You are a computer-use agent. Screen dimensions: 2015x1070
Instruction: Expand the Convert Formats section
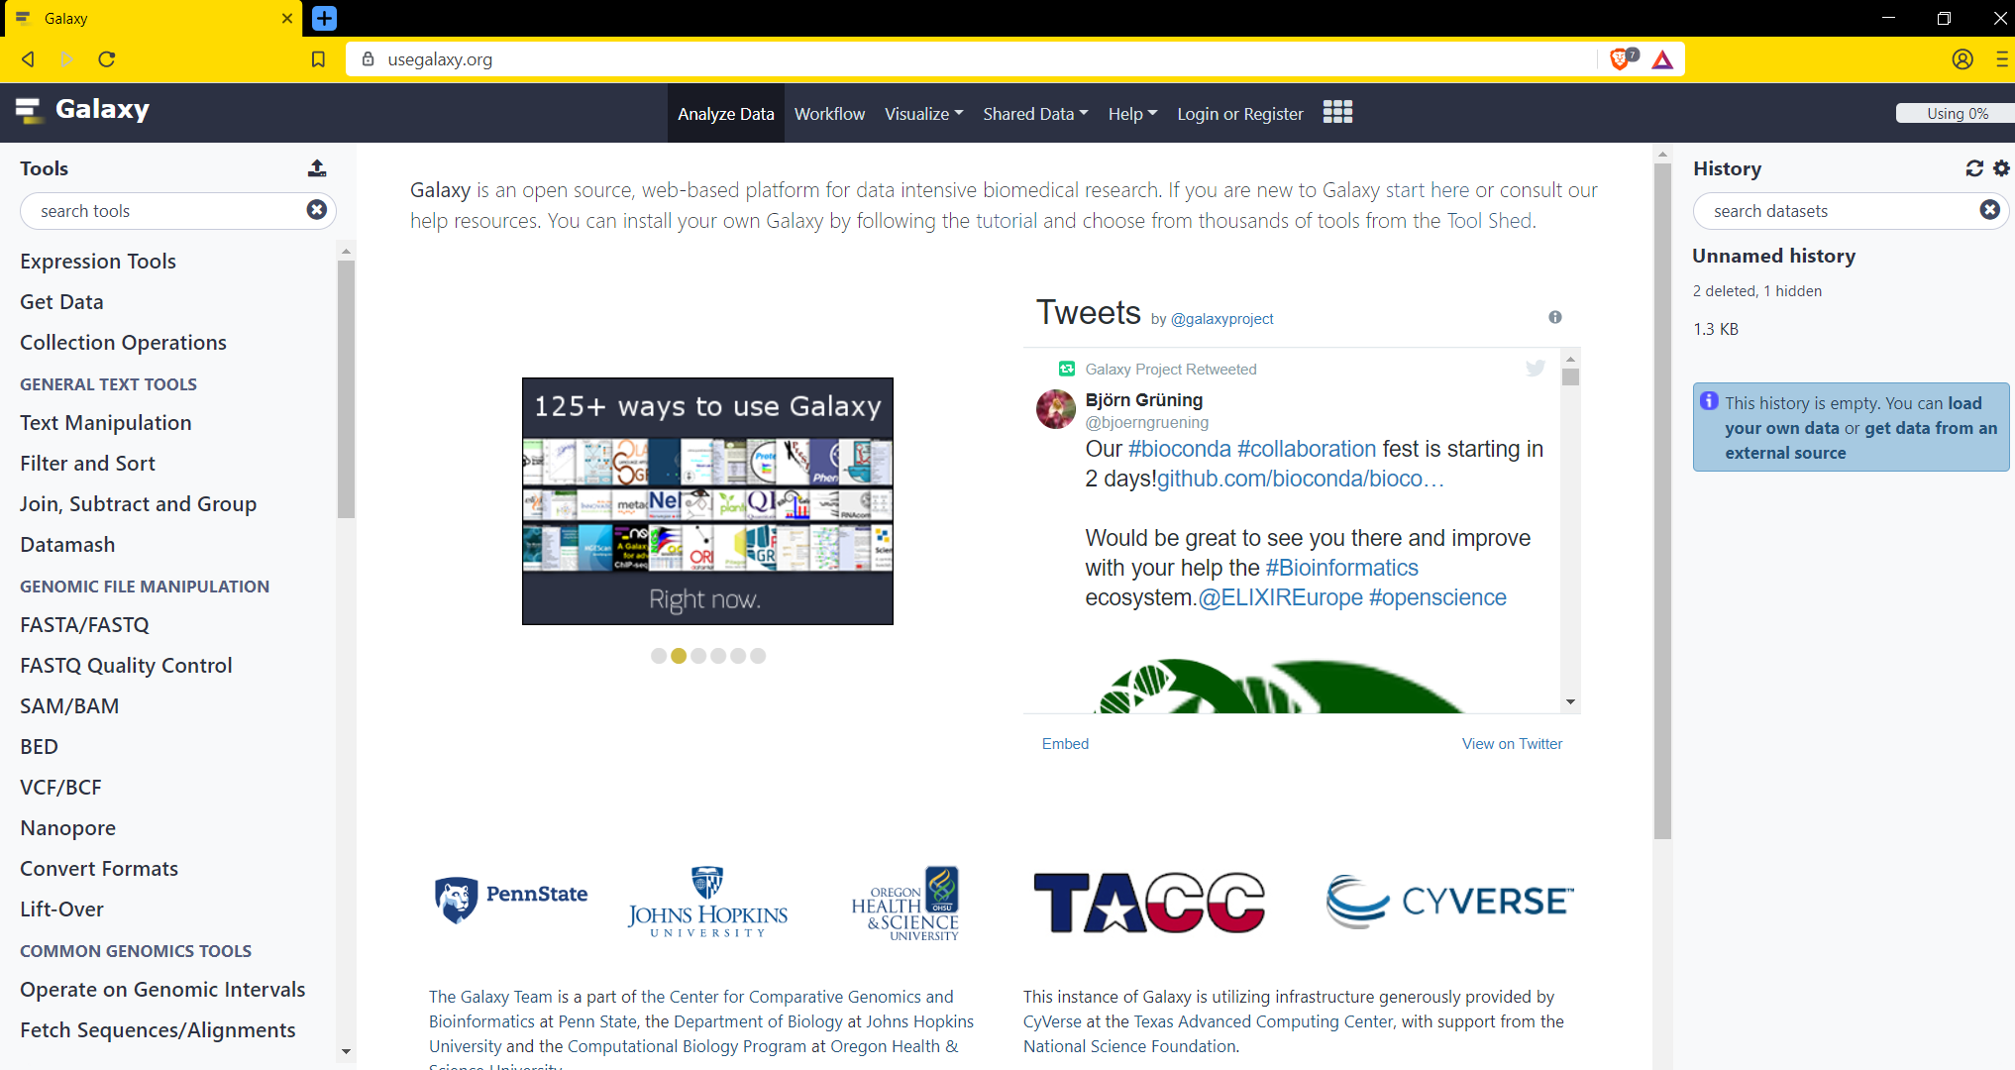click(x=99, y=869)
